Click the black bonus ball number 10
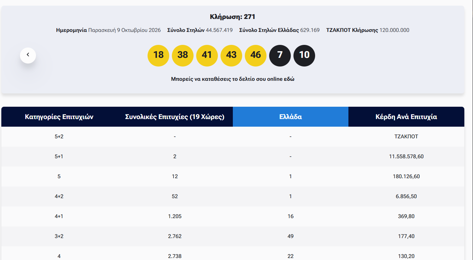This screenshot has height=260, width=473. 304,56
